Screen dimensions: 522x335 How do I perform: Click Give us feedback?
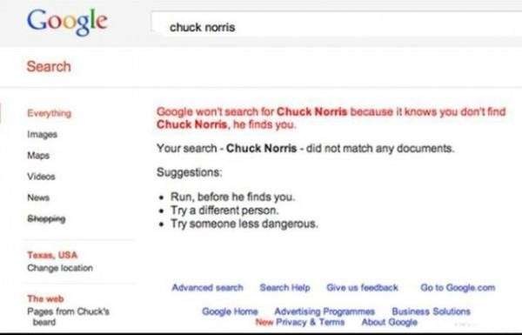362,287
